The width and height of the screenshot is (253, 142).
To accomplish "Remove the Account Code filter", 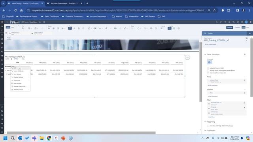I will [x=244, y=103].
